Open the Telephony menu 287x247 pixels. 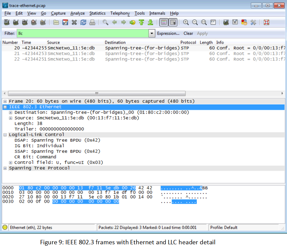coord(120,13)
